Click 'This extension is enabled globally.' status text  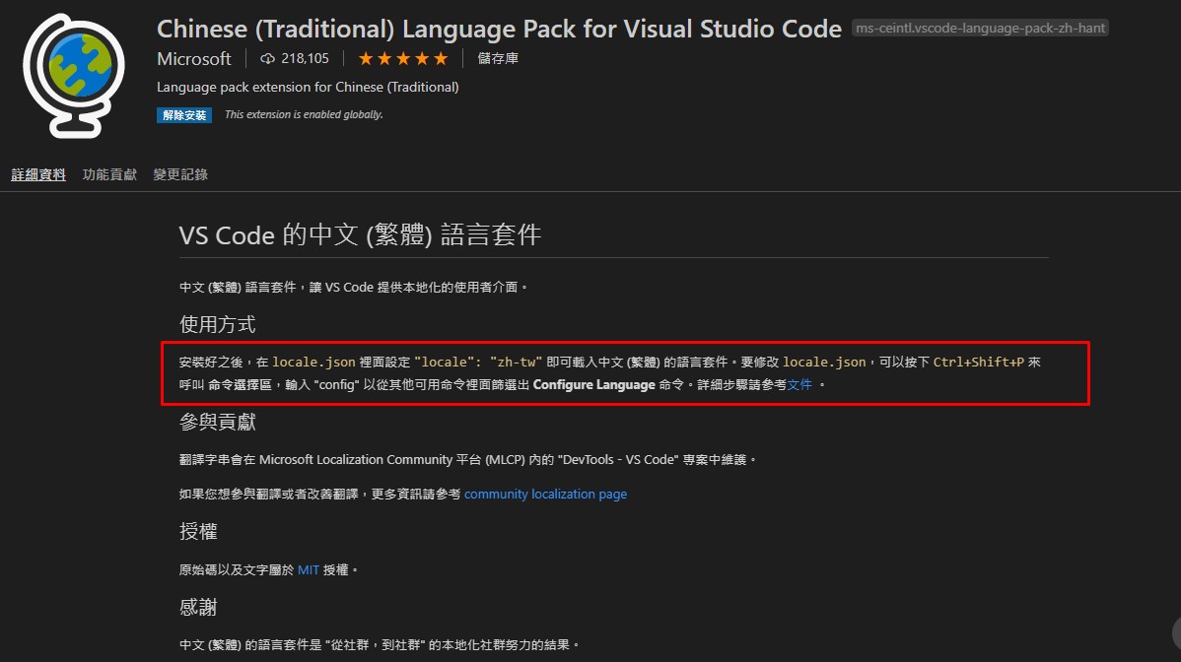point(305,115)
